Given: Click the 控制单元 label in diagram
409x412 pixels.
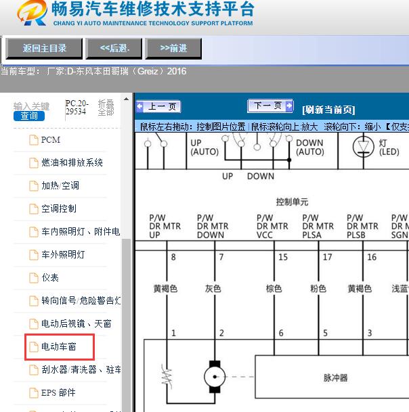Looking at the screenshot, I should 292,202.
